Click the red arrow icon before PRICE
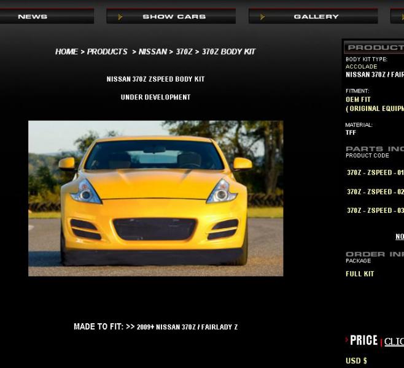Screen dimensions: 404x368 [x=347, y=340]
